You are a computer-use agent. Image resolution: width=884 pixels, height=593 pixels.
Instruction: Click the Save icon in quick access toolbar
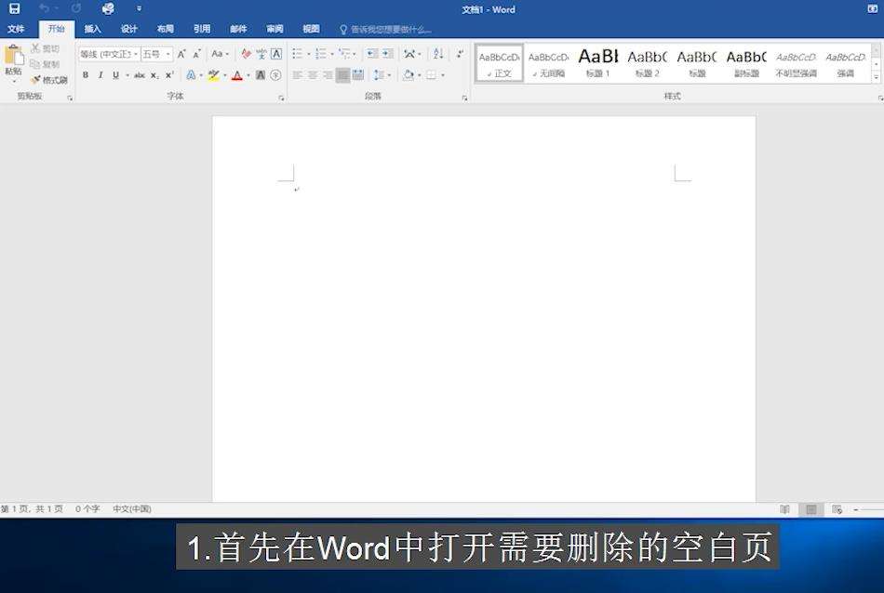[x=14, y=9]
